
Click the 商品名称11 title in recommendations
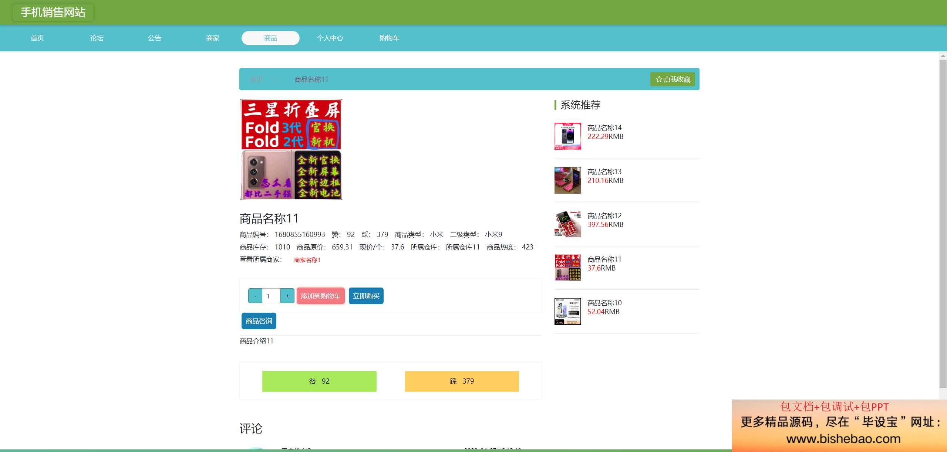pos(604,259)
